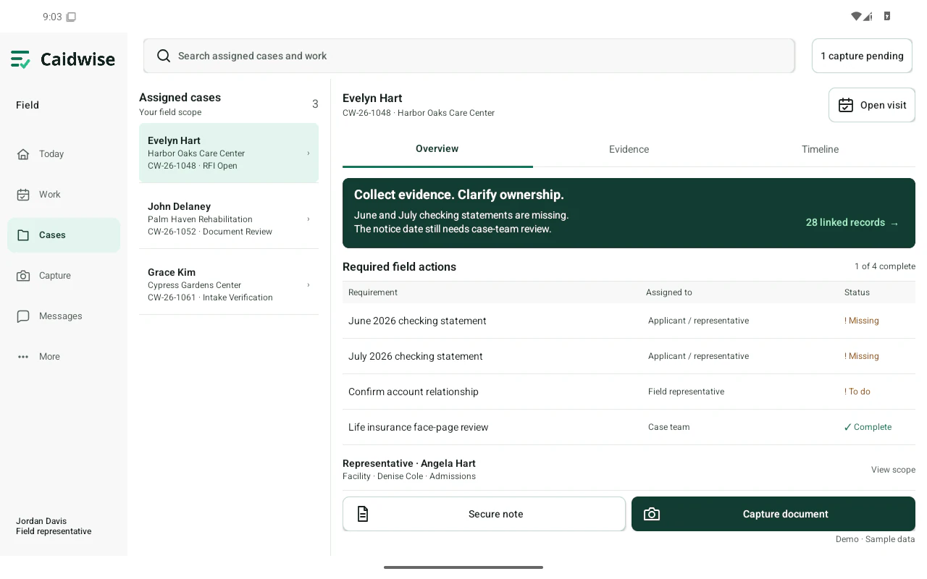Switch to the Evidence tab
The image size is (927, 579).
629,149
